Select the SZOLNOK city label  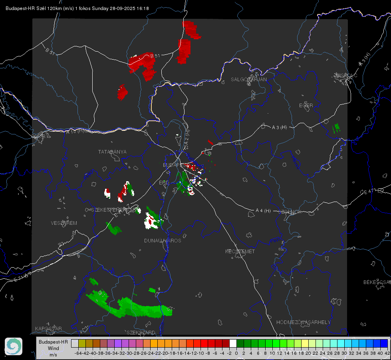coord(290,212)
